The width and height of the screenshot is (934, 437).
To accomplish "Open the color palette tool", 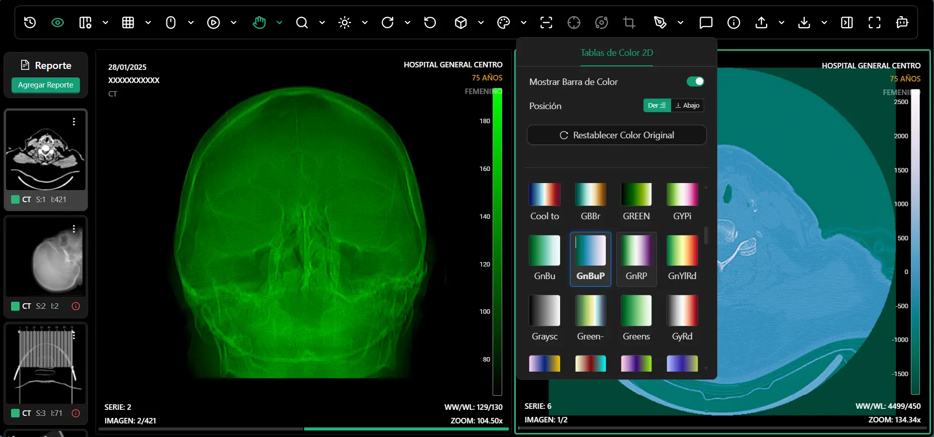I will click(503, 23).
